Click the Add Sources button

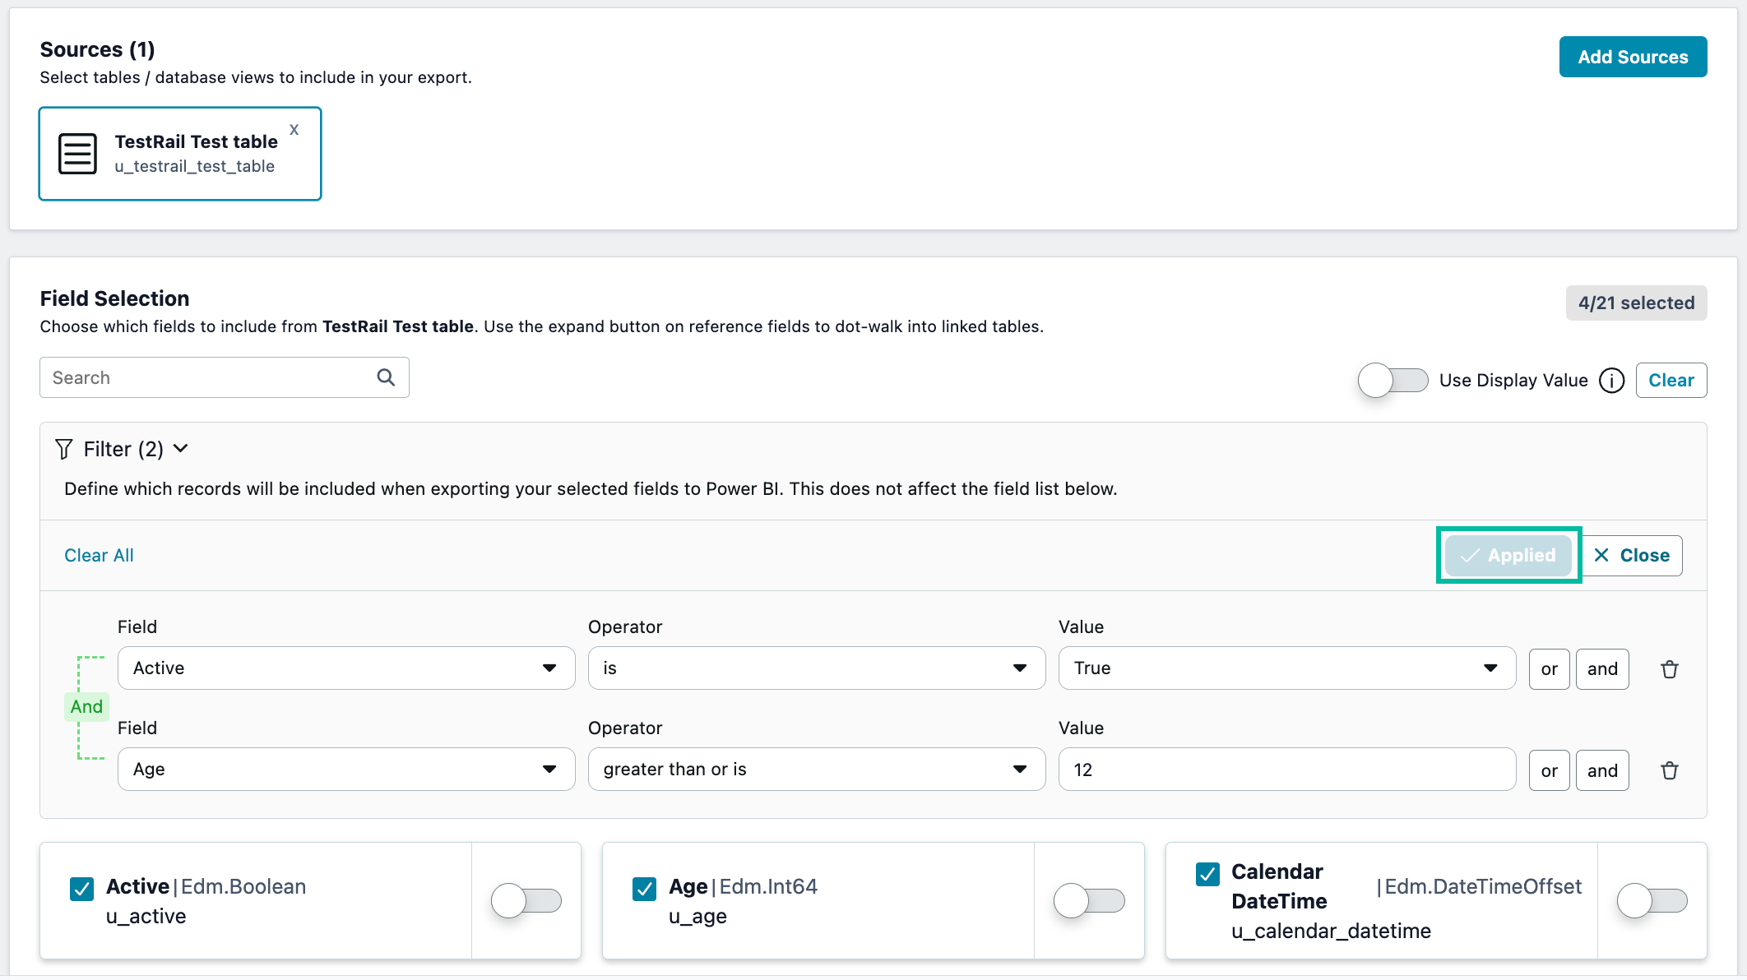point(1633,57)
